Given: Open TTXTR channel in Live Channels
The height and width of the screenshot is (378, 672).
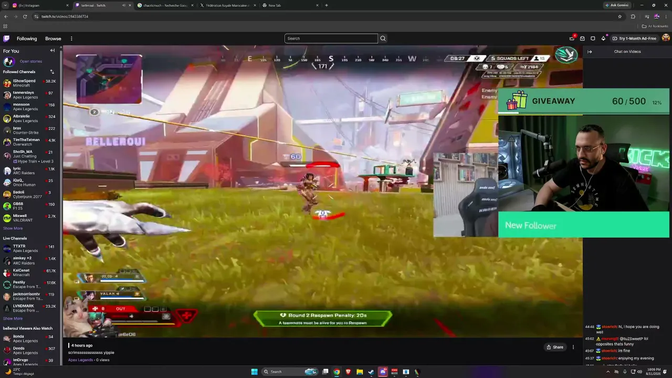Looking at the screenshot, I should [x=30, y=248].
